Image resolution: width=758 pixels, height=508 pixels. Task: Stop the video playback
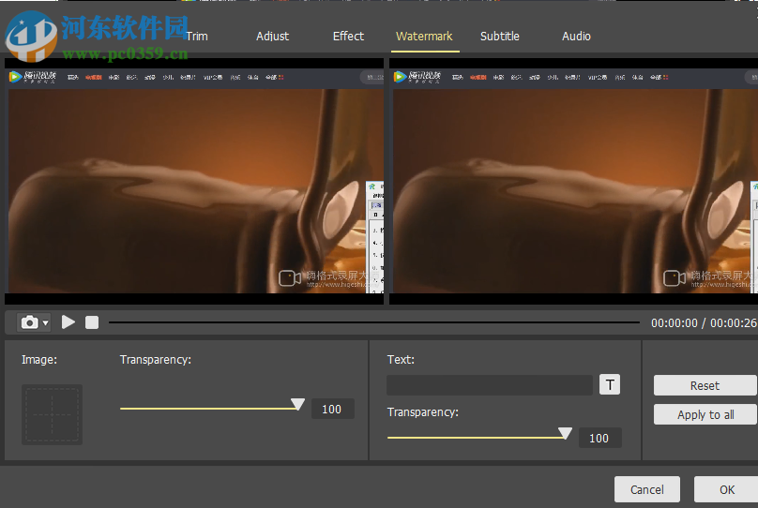tap(92, 322)
